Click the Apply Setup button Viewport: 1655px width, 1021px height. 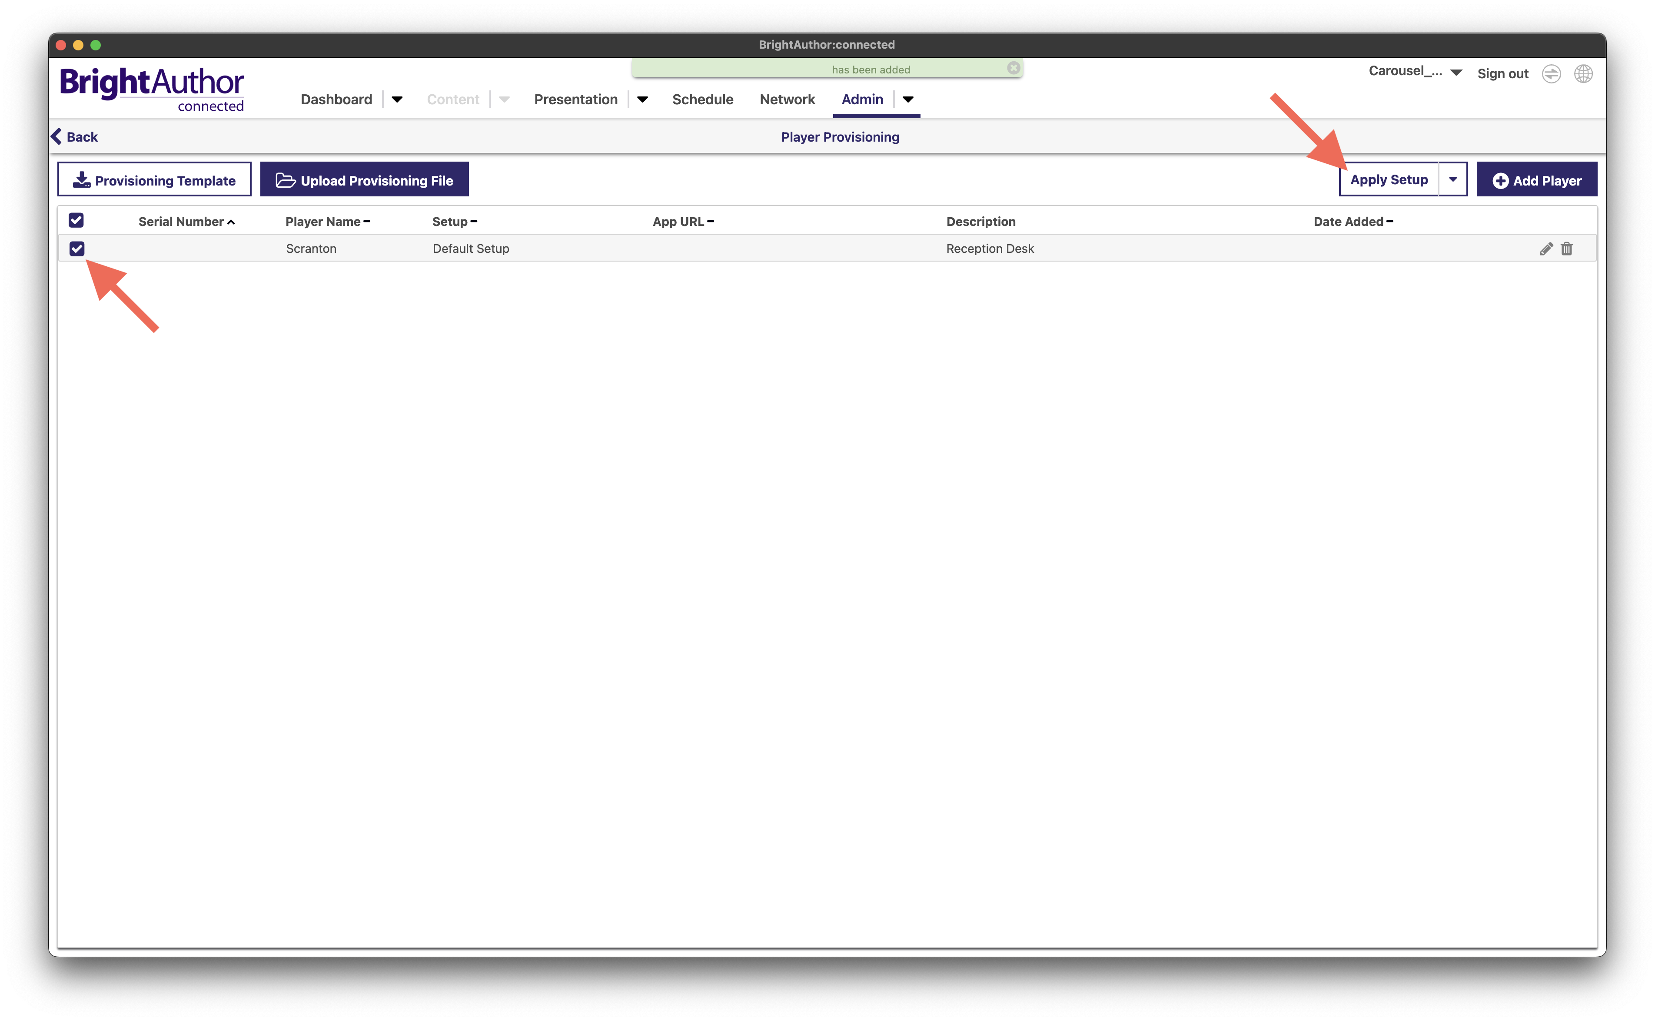coord(1389,179)
